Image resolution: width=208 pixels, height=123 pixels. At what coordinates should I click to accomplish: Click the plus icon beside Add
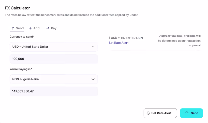point(30,28)
